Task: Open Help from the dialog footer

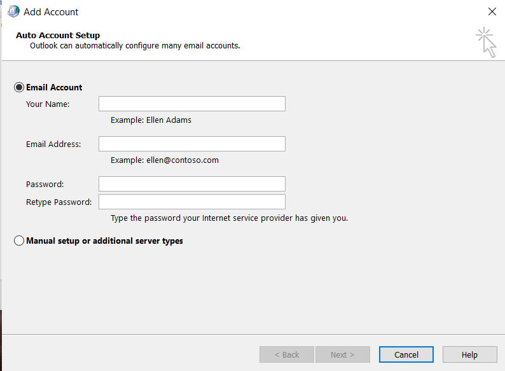Action: (x=469, y=354)
